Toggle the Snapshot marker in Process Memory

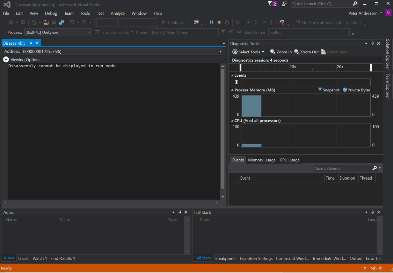click(329, 90)
